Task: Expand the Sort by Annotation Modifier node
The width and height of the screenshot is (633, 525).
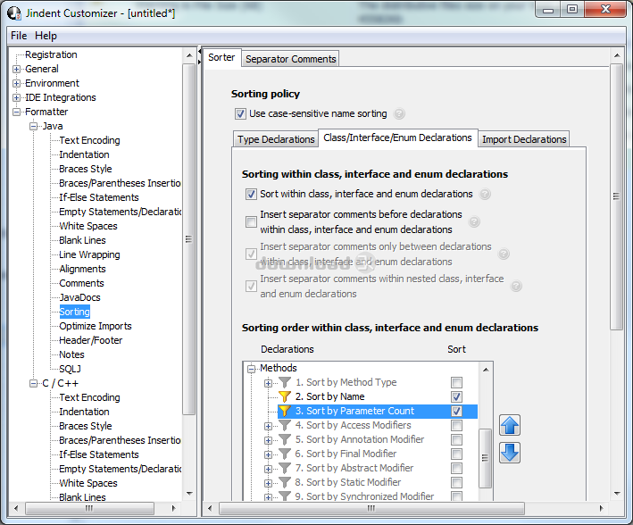Action: coord(268,440)
